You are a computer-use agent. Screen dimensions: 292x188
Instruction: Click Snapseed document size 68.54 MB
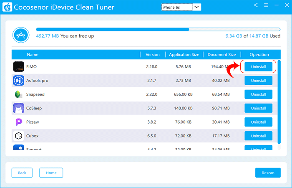221,94
